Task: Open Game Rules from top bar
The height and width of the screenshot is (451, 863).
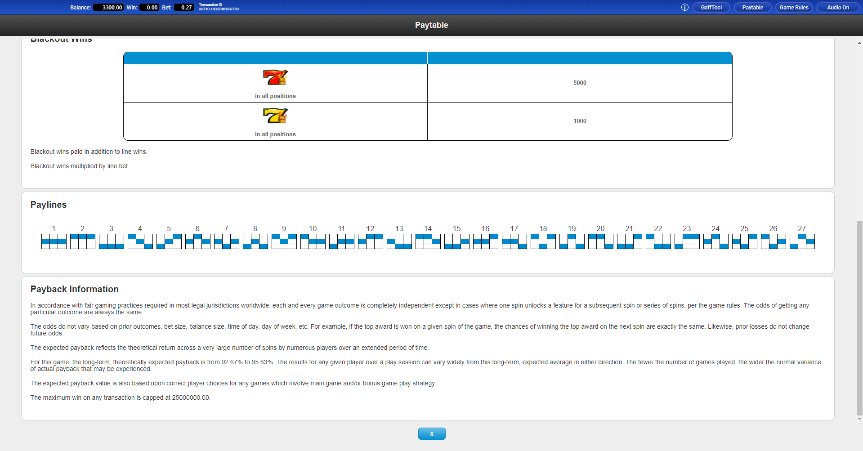Action: pyautogui.click(x=794, y=7)
